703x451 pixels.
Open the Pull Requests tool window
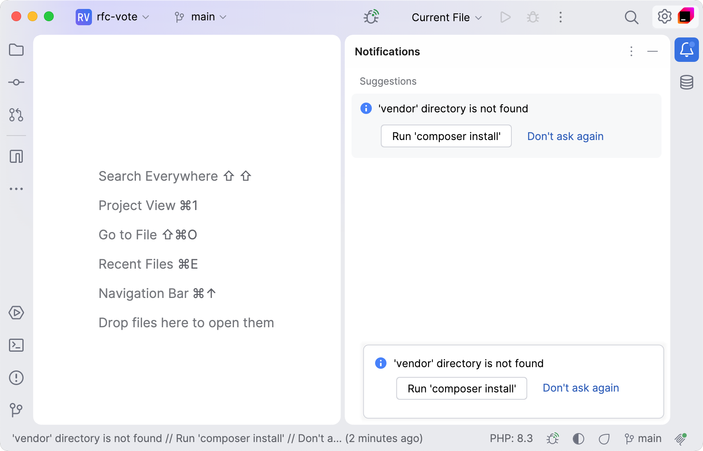(x=16, y=115)
